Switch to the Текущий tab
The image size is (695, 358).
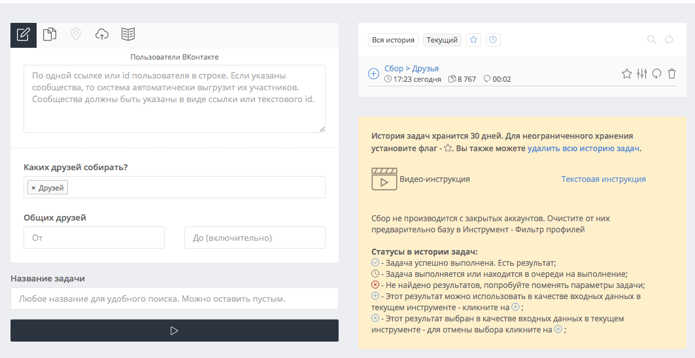(442, 40)
